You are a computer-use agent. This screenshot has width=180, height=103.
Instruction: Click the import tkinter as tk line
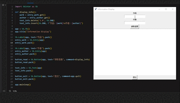pyautogui.click(x=26, y=7)
